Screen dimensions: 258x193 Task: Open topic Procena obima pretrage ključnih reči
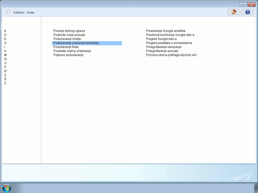click(x=171, y=55)
